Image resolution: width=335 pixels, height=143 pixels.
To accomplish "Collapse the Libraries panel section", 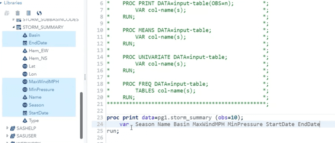I will pyautogui.click(x=2, y=3).
